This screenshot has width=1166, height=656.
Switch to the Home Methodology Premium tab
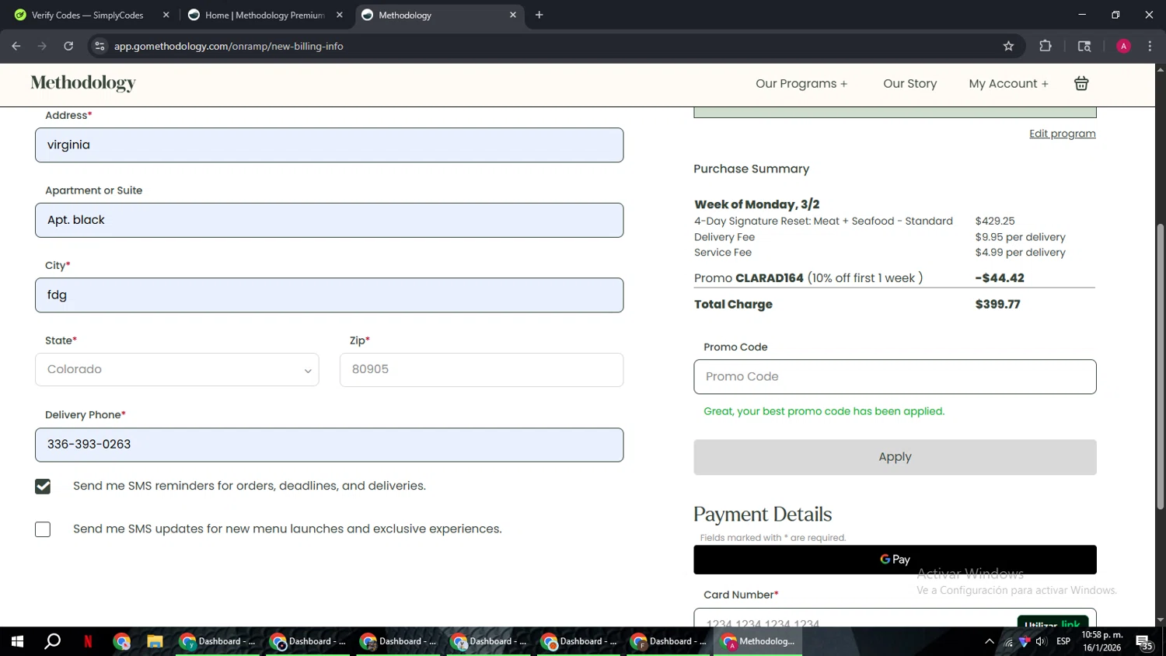coord(264,15)
